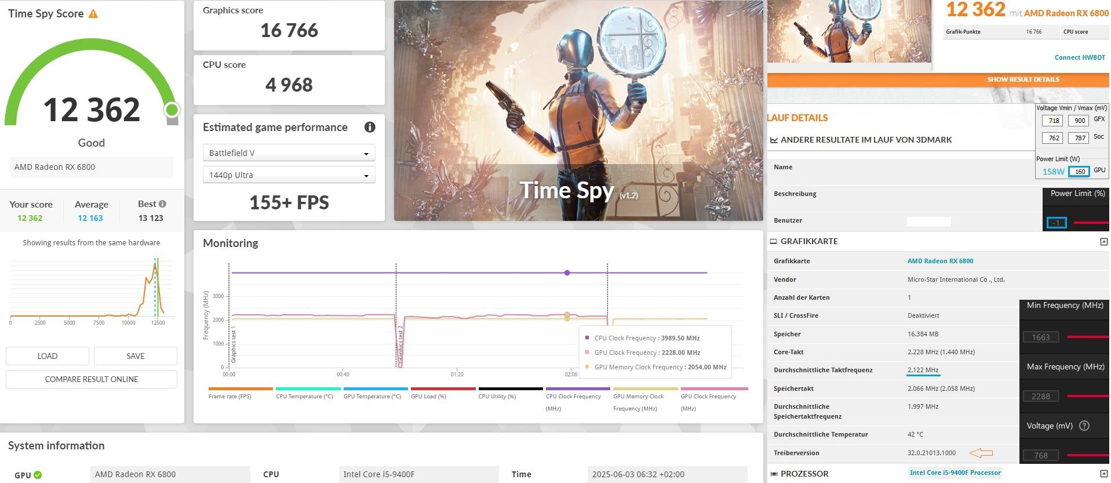Image resolution: width=1111 pixels, height=483 pixels.
Task: Click the system info GPU field AMD Radeon RX 6800
Action: [170, 474]
